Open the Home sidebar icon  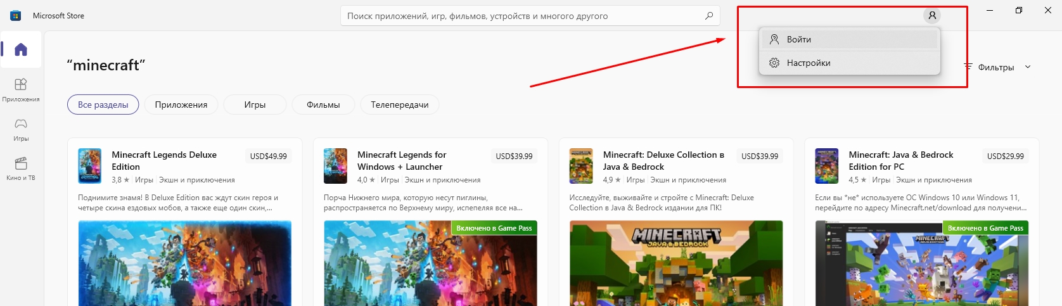pos(21,49)
